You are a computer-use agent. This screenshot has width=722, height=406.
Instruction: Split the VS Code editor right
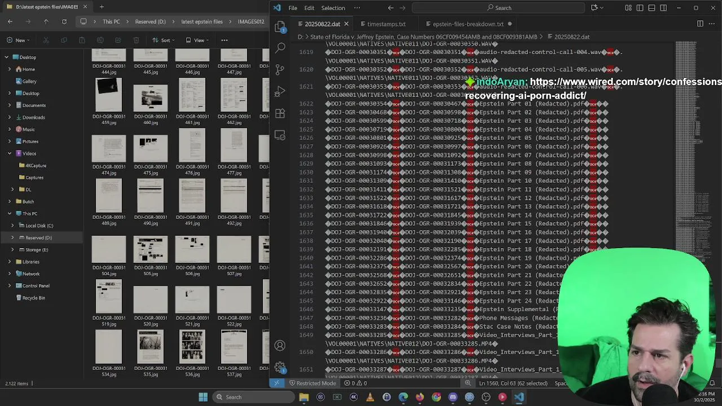click(x=700, y=24)
